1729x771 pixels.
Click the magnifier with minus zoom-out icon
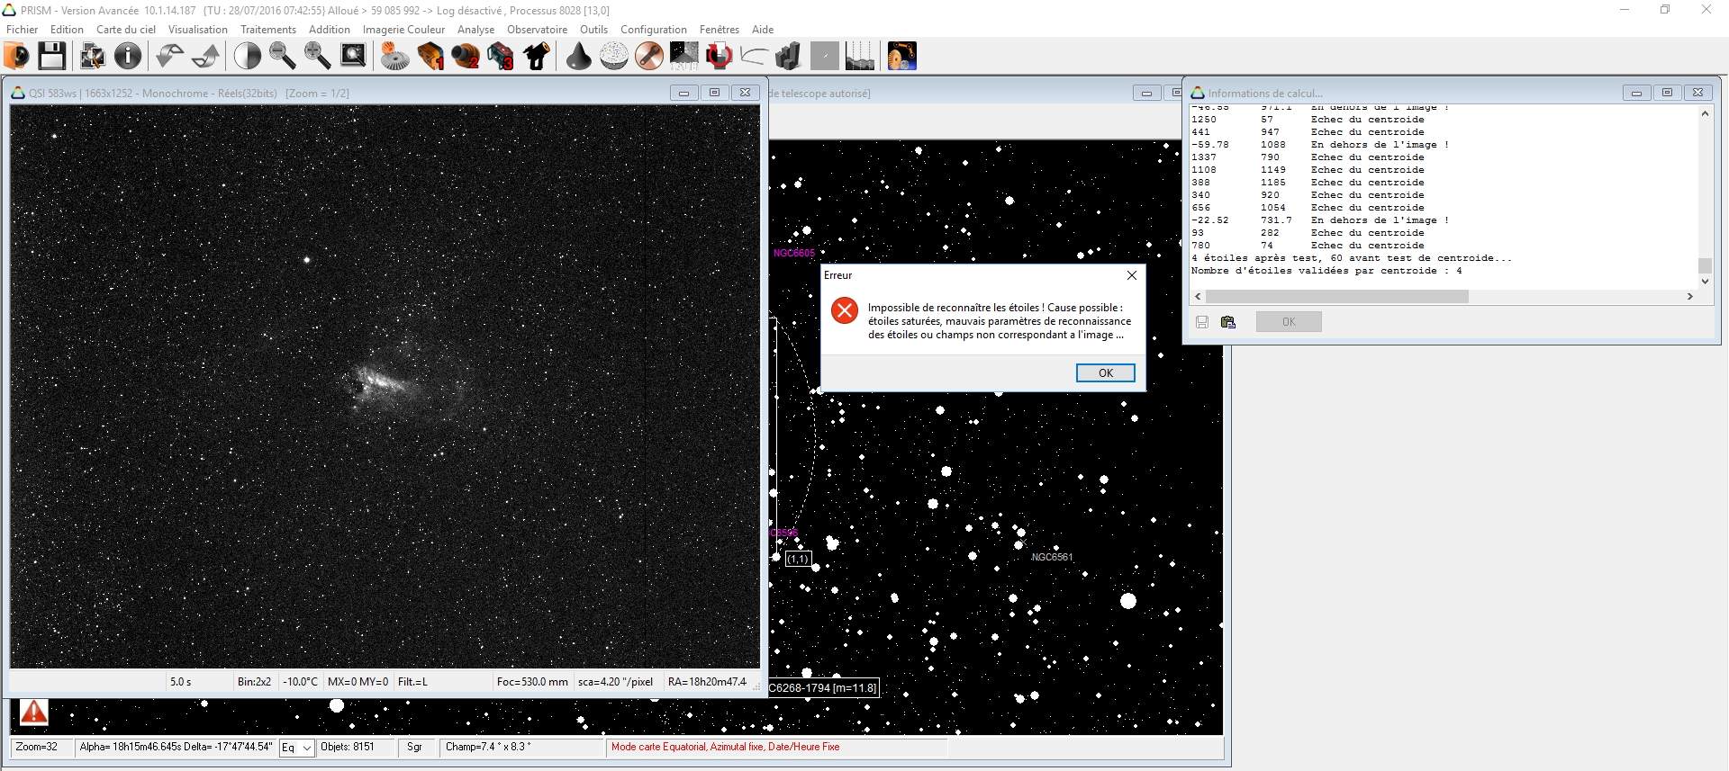282,56
